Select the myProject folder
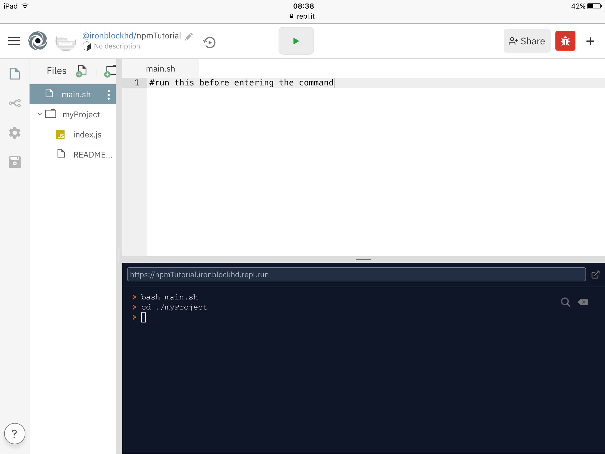Image resolution: width=605 pixels, height=454 pixels. click(73, 114)
